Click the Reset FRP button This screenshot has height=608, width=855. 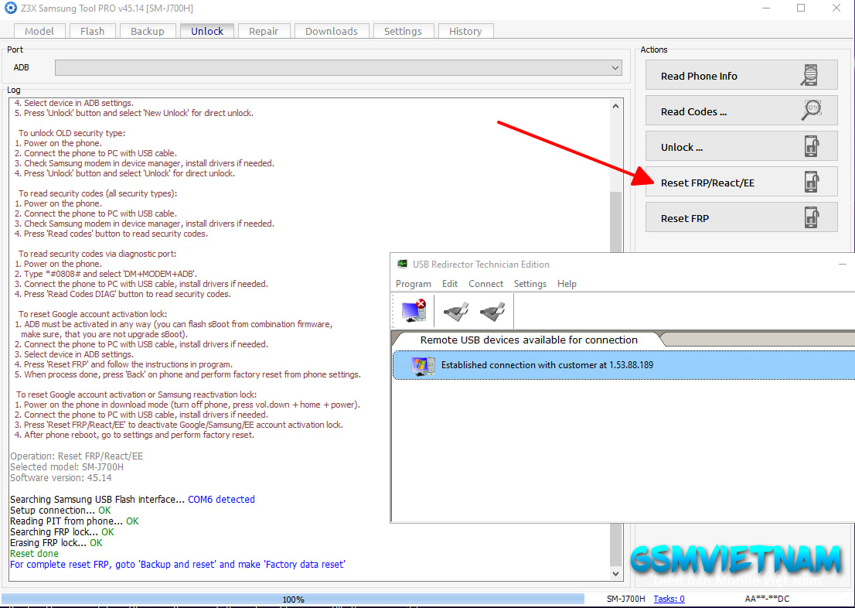pos(741,217)
